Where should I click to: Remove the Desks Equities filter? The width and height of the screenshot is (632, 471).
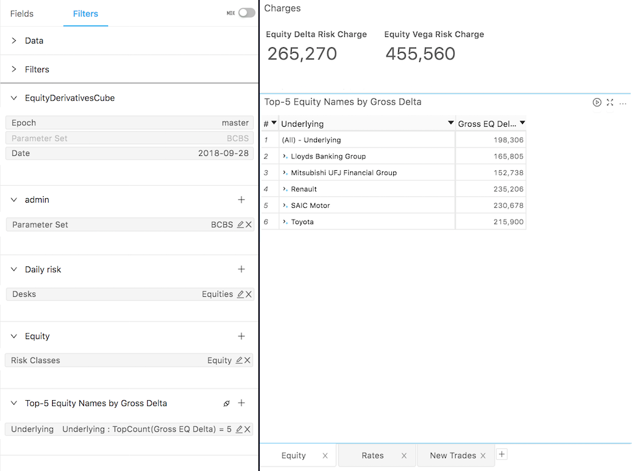coord(249,294)
